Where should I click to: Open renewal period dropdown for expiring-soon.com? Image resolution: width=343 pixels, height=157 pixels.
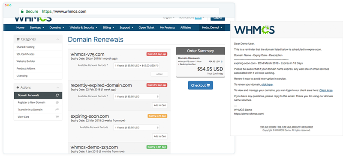click(x=136, y=128)
